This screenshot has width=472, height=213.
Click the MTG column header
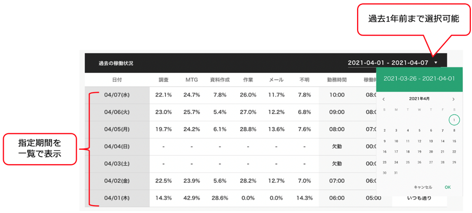[x=191, y=80]
